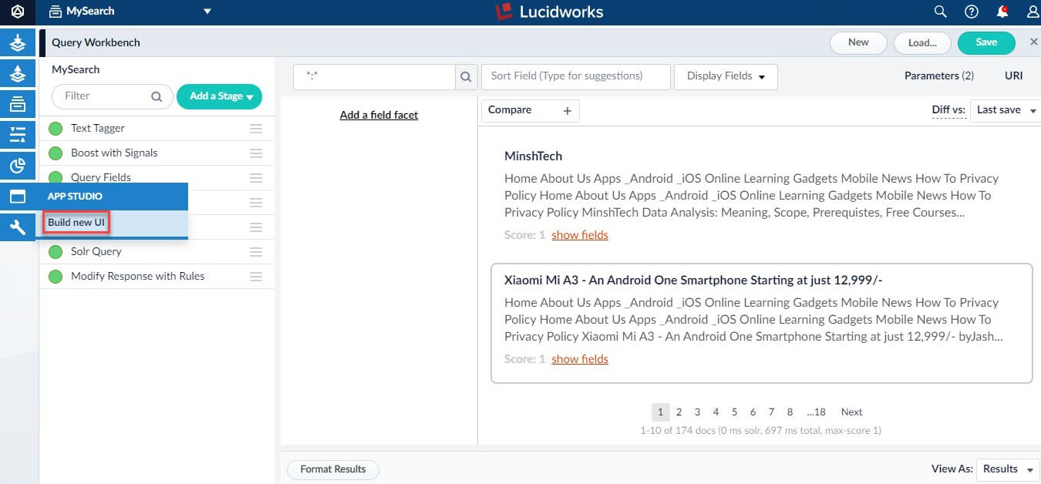Open the notifications bell icon
Screen dimensions: 1041x484
(x=1002, y=12)
